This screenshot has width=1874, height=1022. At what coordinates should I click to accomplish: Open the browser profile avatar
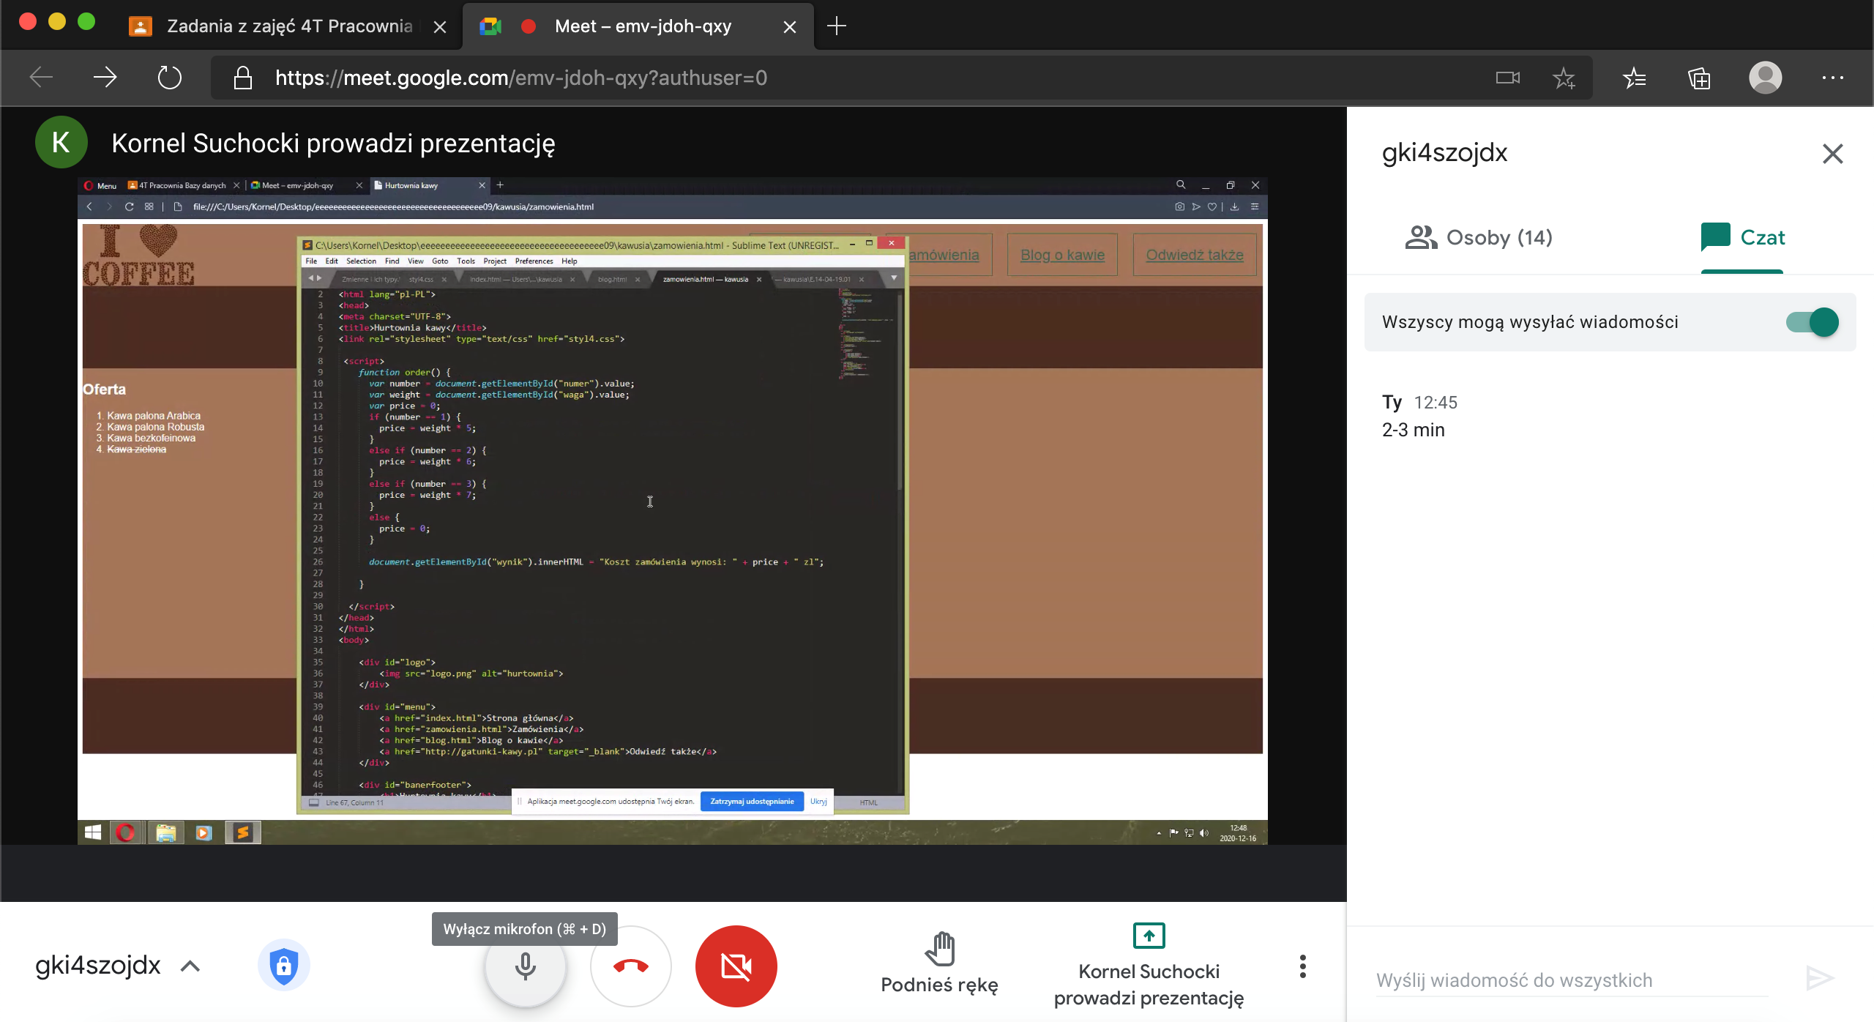tap(1765, 78)
